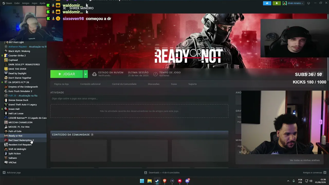The width and height of the screenshot is (329, 185).
Task: Select MECCHA CHAMELEON in library
Action: [23, 122]
